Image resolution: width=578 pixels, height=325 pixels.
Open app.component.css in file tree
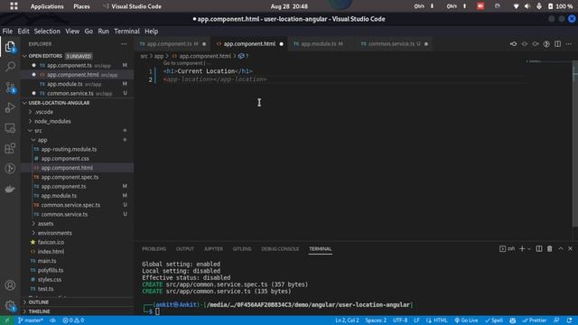pyautogui.click(x=65, y=159)
